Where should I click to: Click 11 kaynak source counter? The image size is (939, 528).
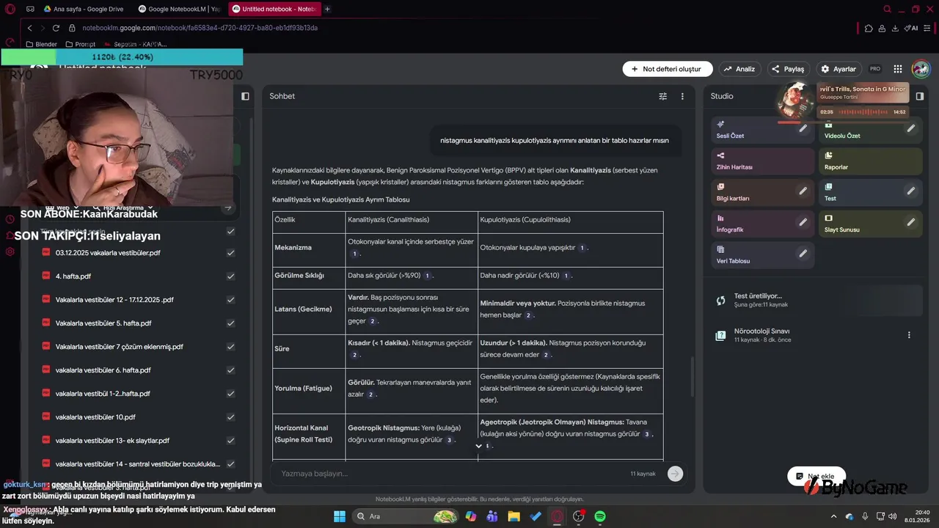coord(643,474)
